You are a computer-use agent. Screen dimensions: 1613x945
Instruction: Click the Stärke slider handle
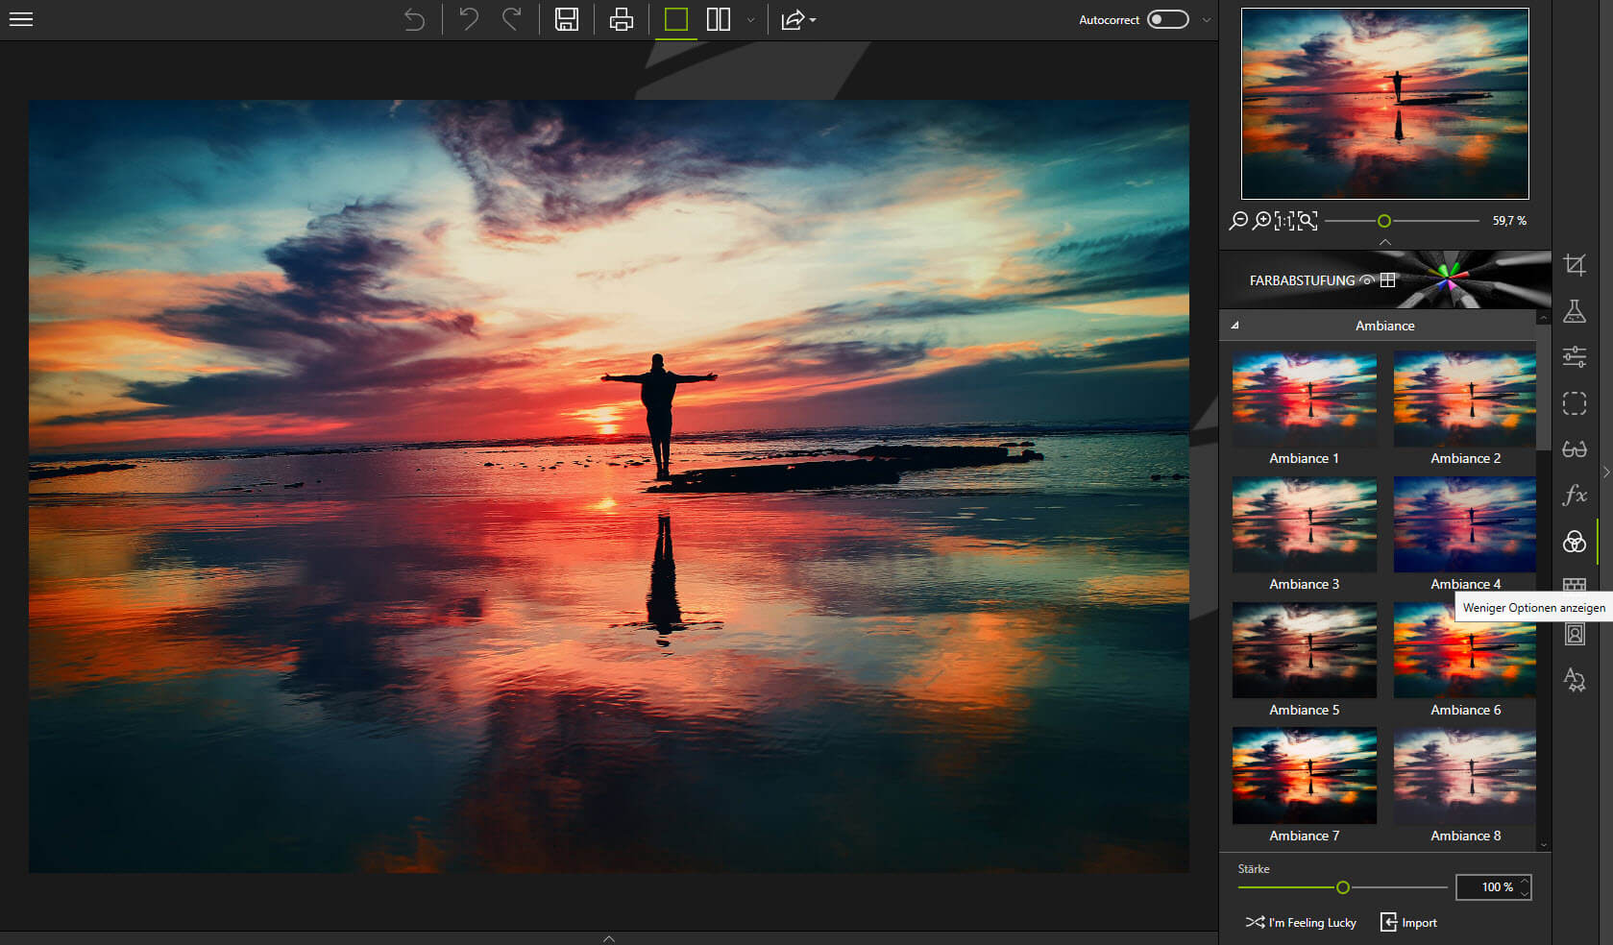(x=1343, y=887)
